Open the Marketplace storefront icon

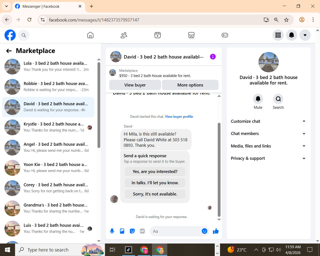click(x=191, y=35)
